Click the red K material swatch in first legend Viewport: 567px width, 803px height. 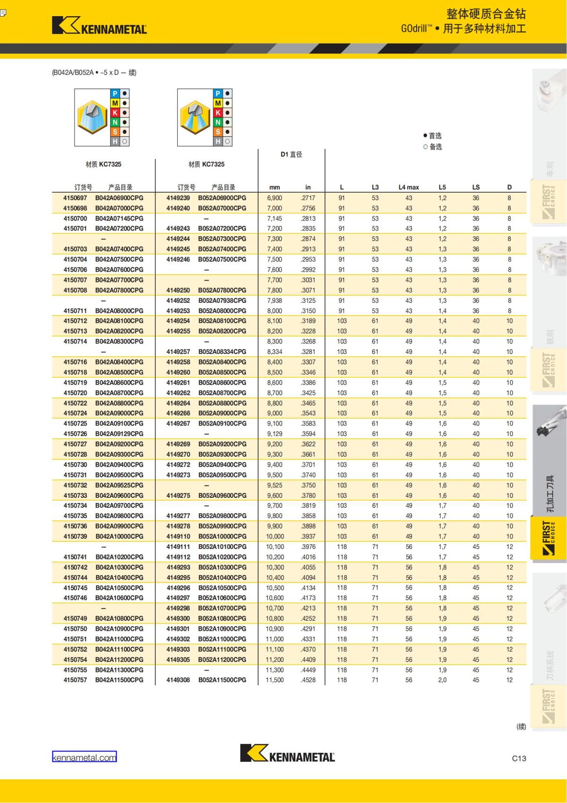[x=115, y=113]
